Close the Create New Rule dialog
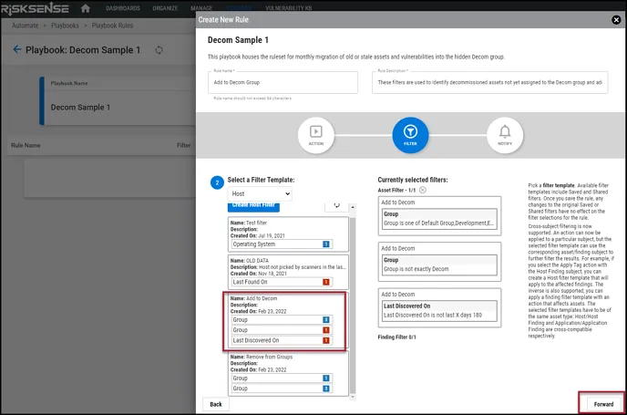Viewport: 627px width, 415px height. tap(616, 19)
